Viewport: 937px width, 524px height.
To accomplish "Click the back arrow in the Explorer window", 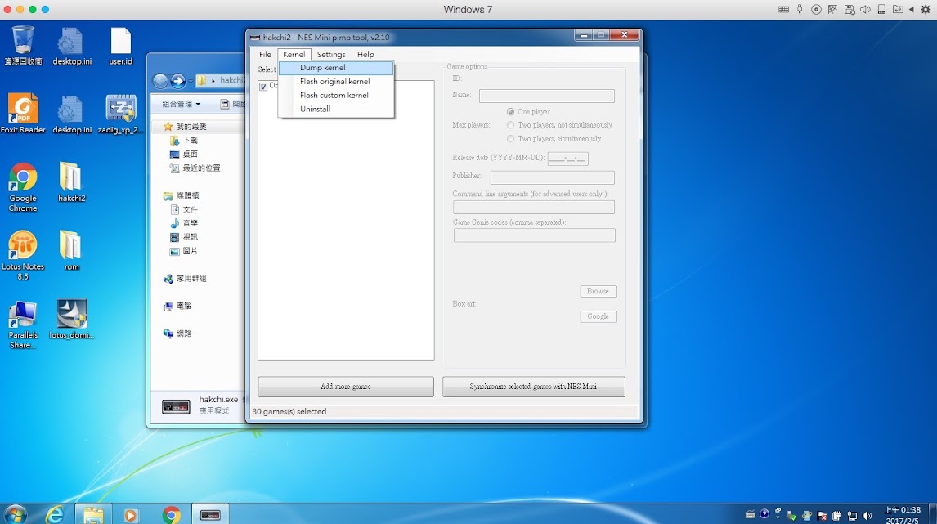I will [x=160, y=81].
